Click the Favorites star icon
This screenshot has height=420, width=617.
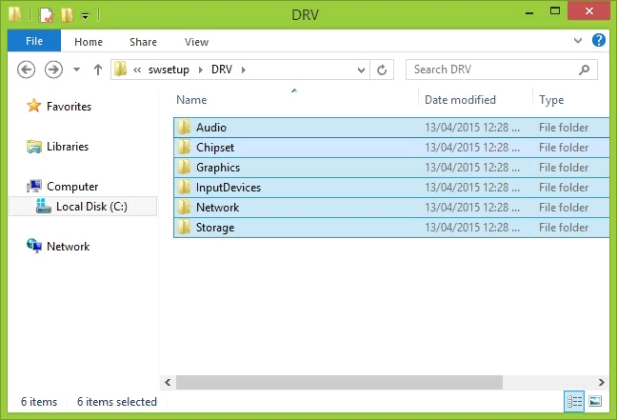(34, 106)
